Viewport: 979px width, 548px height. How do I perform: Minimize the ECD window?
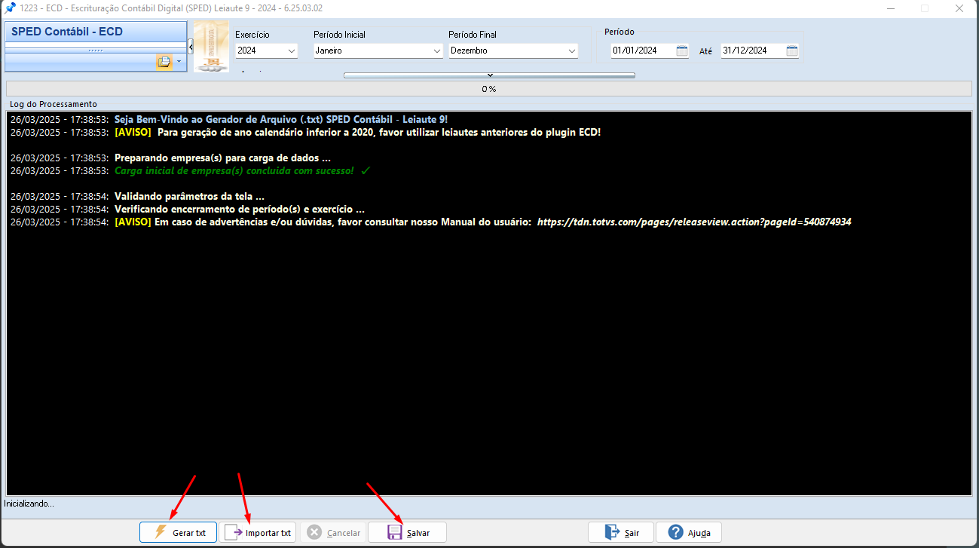890,8
